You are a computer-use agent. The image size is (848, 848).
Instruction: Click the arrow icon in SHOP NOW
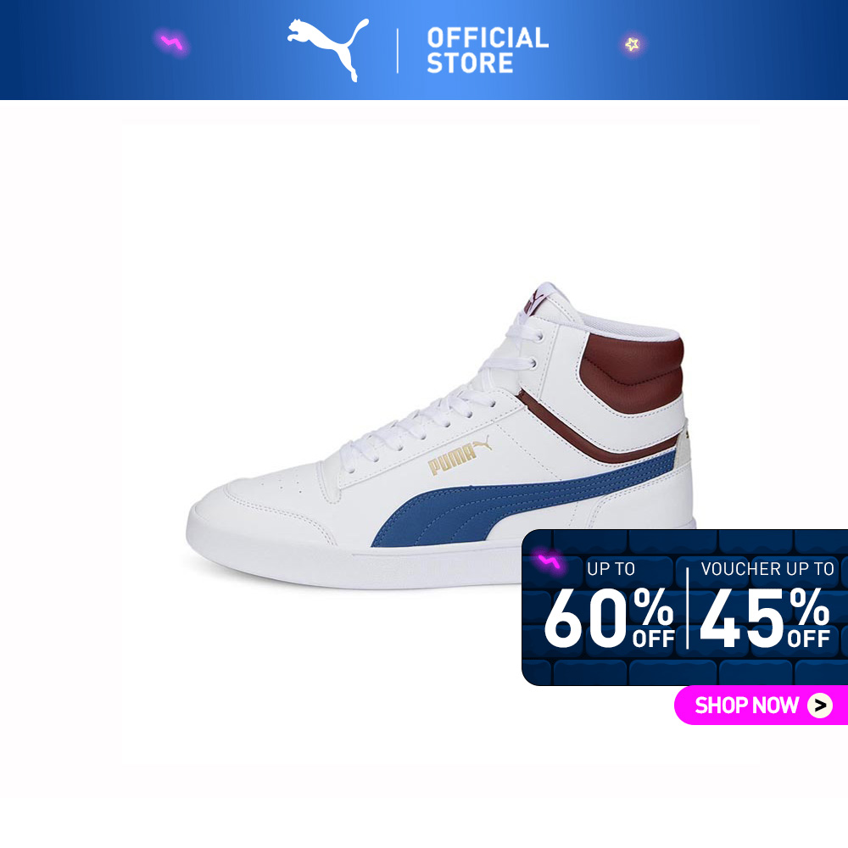tap(820, 706)
